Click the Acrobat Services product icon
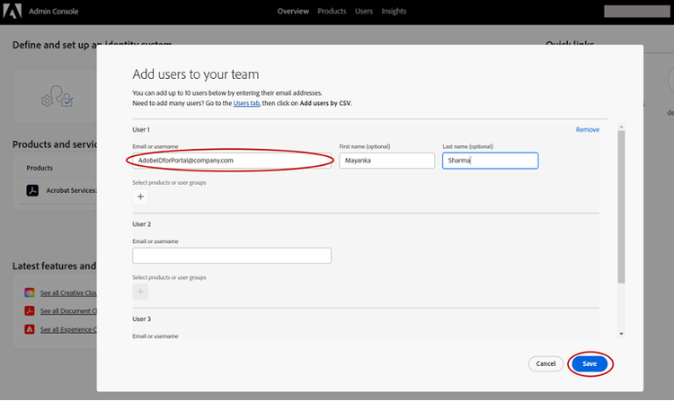674x401 pixels. 31,190
